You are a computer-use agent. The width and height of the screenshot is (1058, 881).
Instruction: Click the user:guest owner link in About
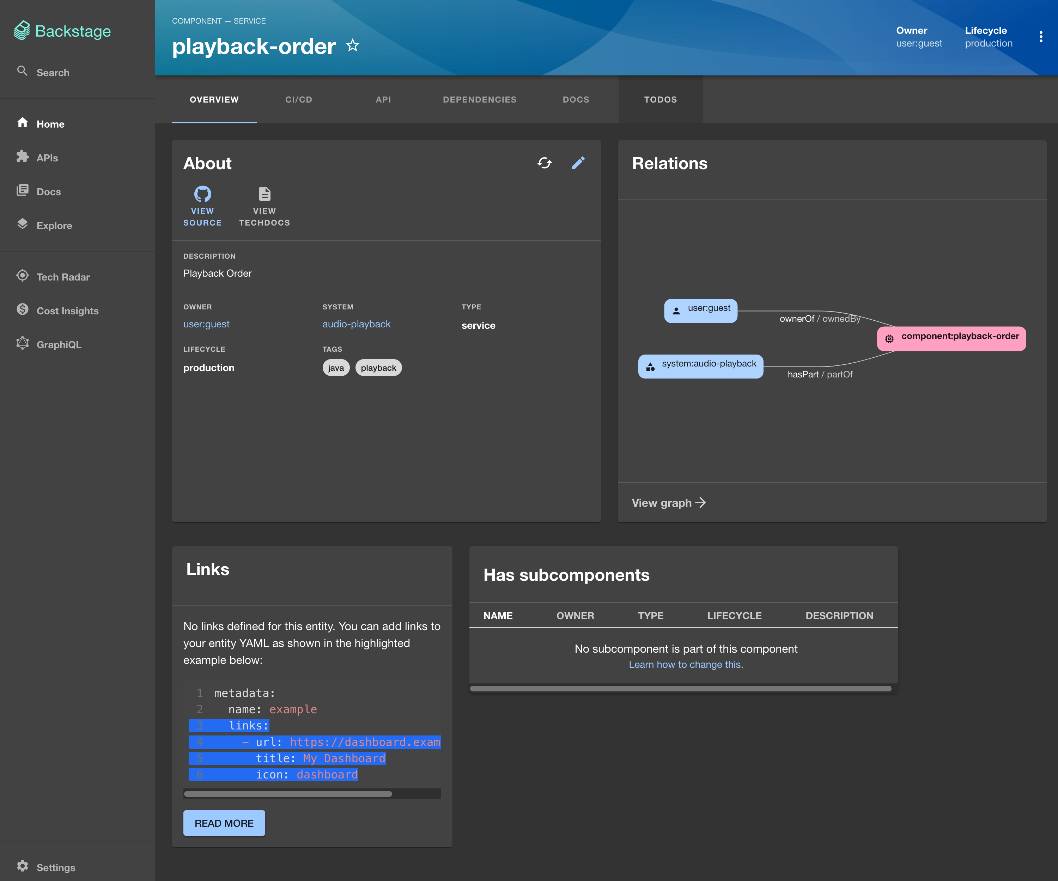tap(206, 324)
